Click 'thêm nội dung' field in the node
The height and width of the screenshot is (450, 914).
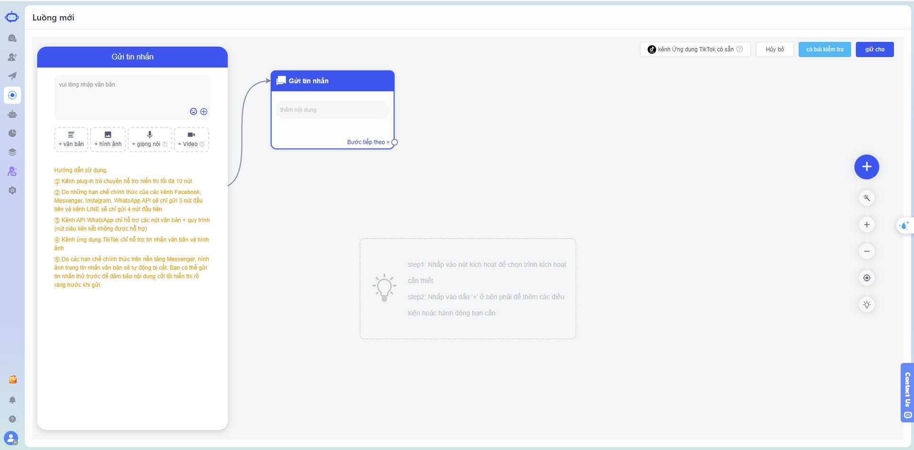coord(333,110)
